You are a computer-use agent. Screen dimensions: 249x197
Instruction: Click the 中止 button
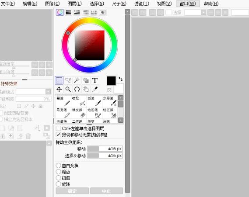pyautogui.click(x=106, y=191)
